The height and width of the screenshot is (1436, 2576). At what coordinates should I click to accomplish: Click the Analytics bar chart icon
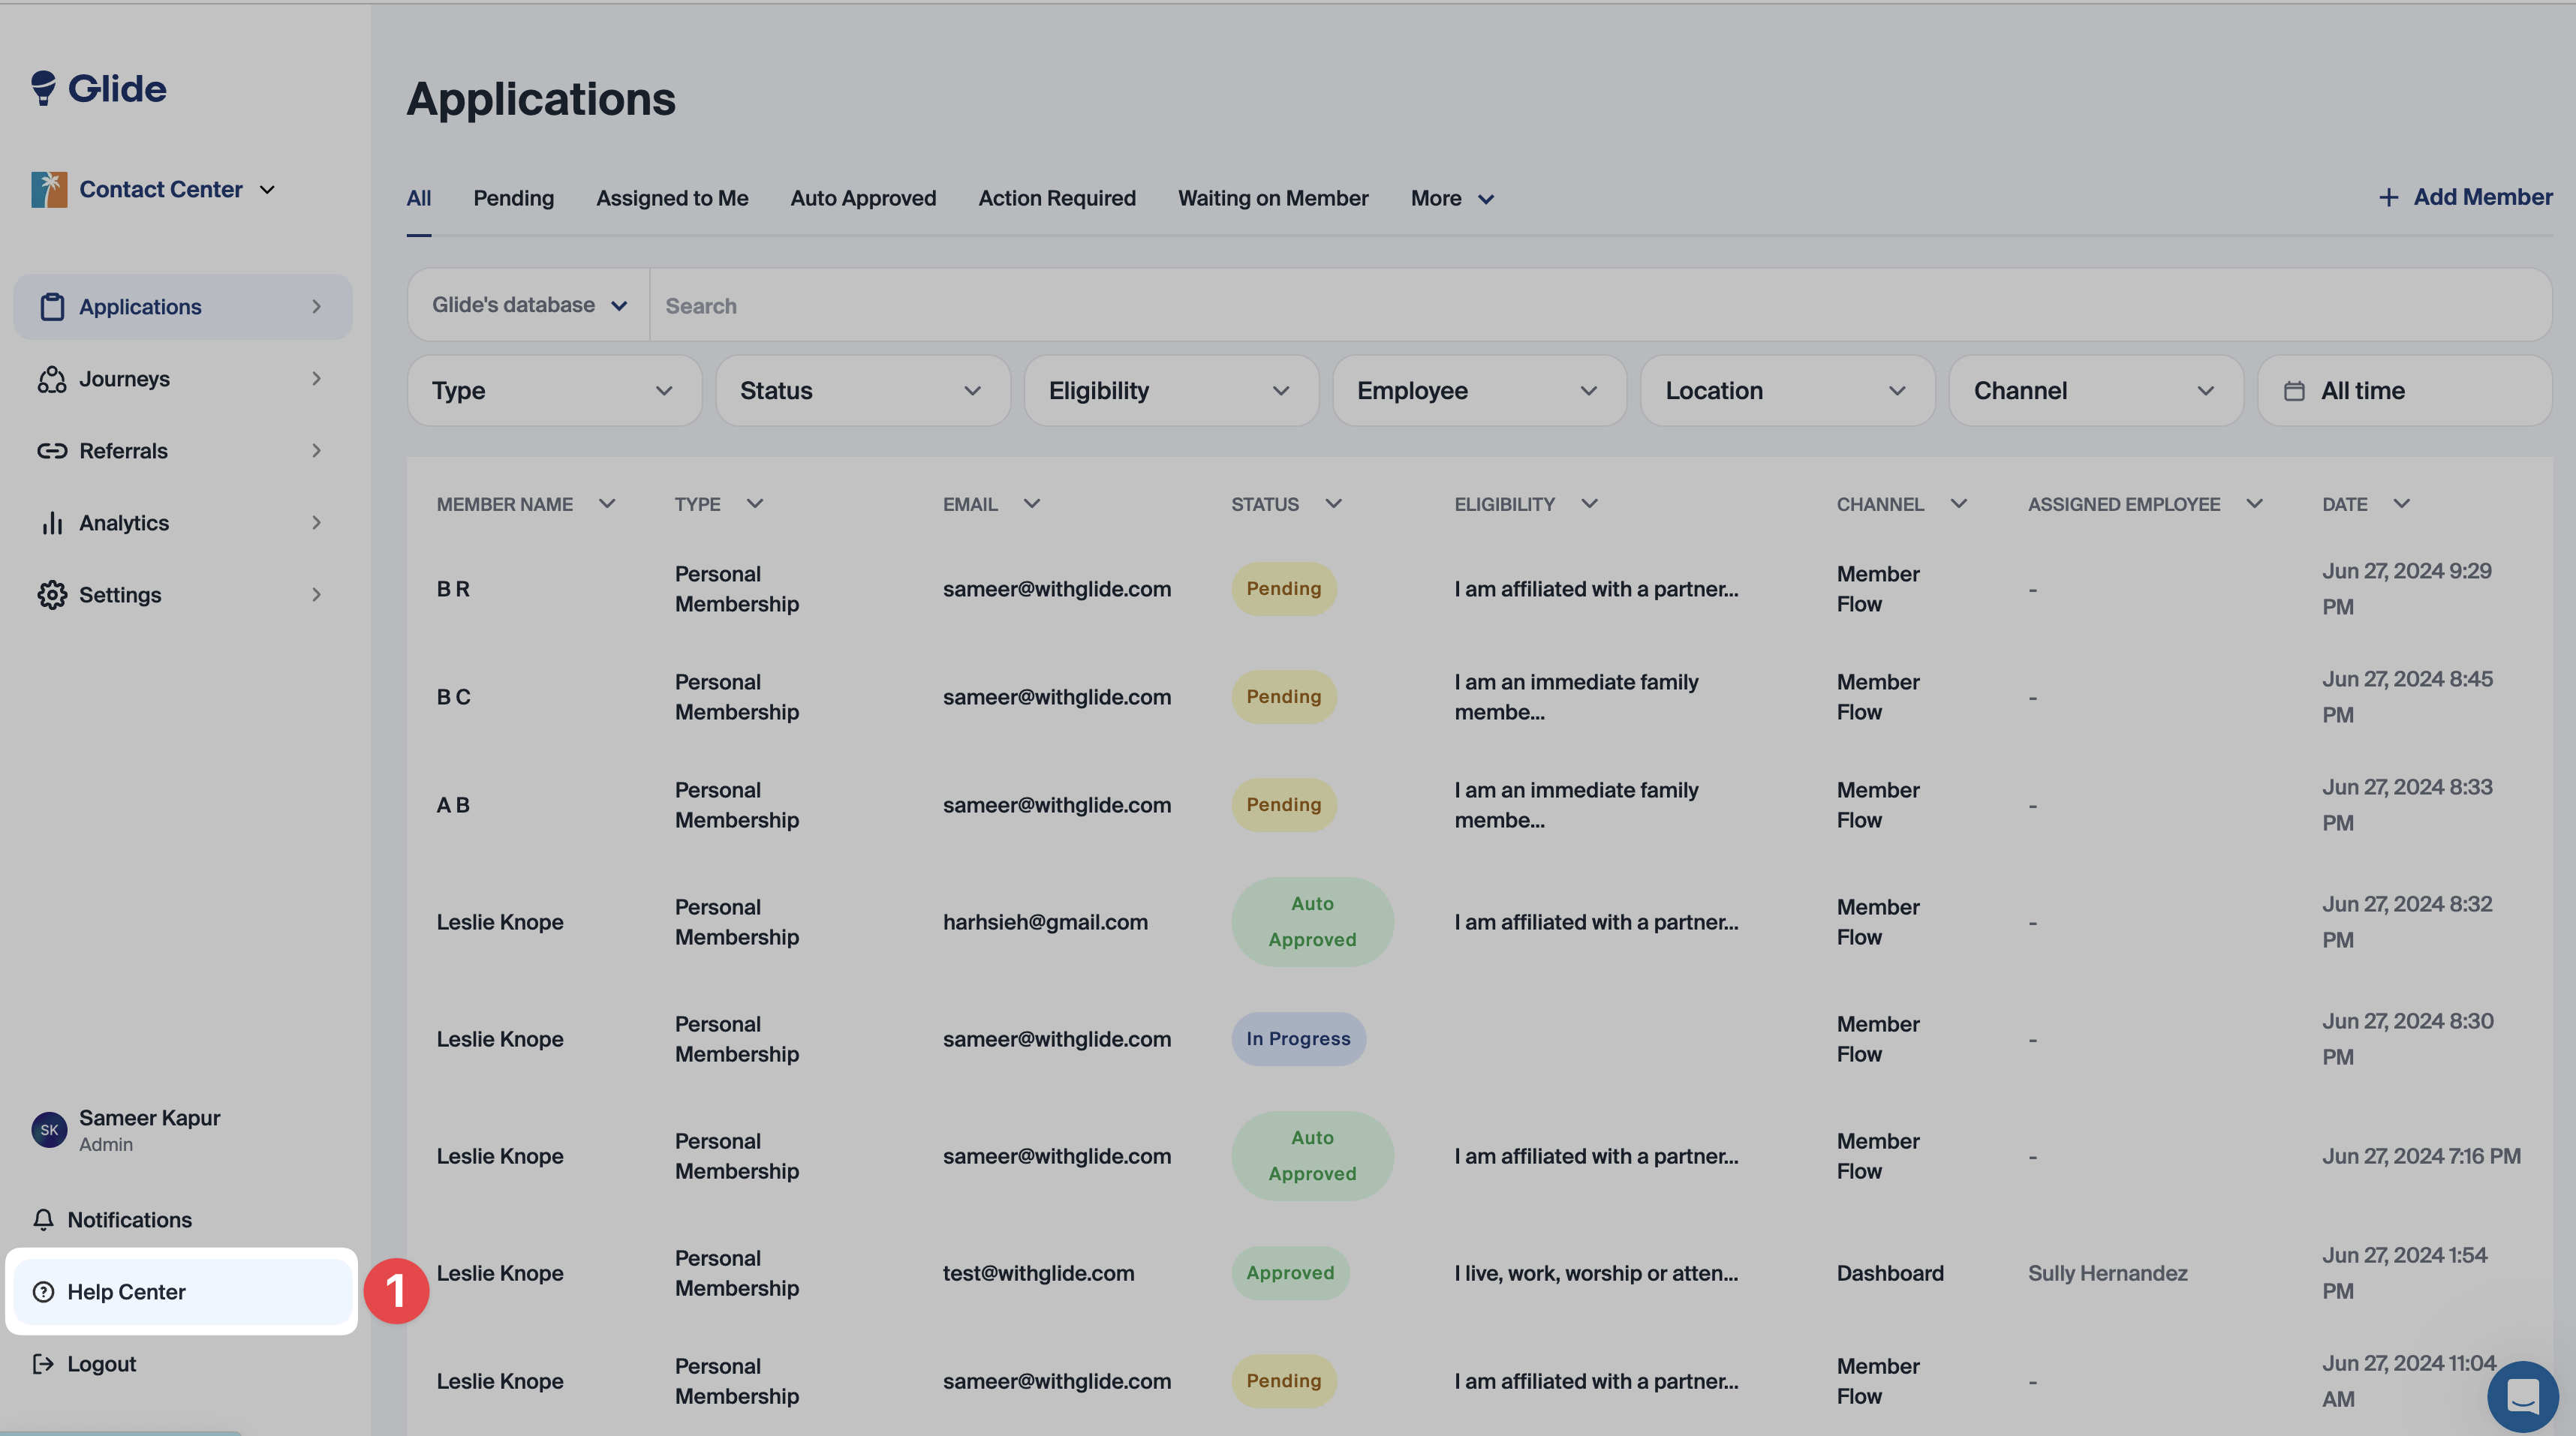52,523
